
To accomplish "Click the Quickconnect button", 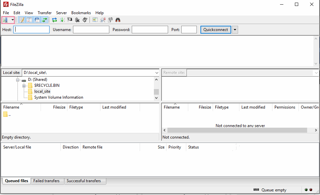I will point(216,30).
